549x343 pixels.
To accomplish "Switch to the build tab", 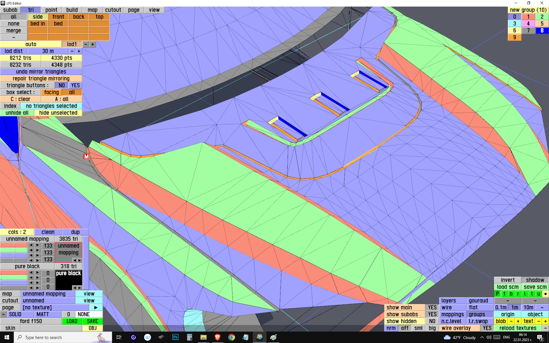I will (72, 10).
